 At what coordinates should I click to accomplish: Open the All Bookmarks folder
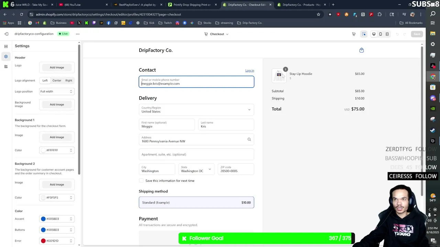(411, 23)
